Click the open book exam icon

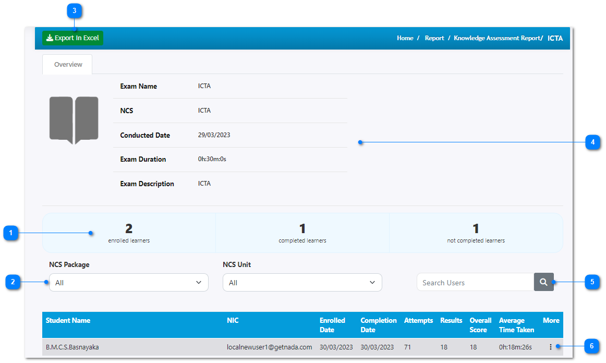[x=74, y=120]
